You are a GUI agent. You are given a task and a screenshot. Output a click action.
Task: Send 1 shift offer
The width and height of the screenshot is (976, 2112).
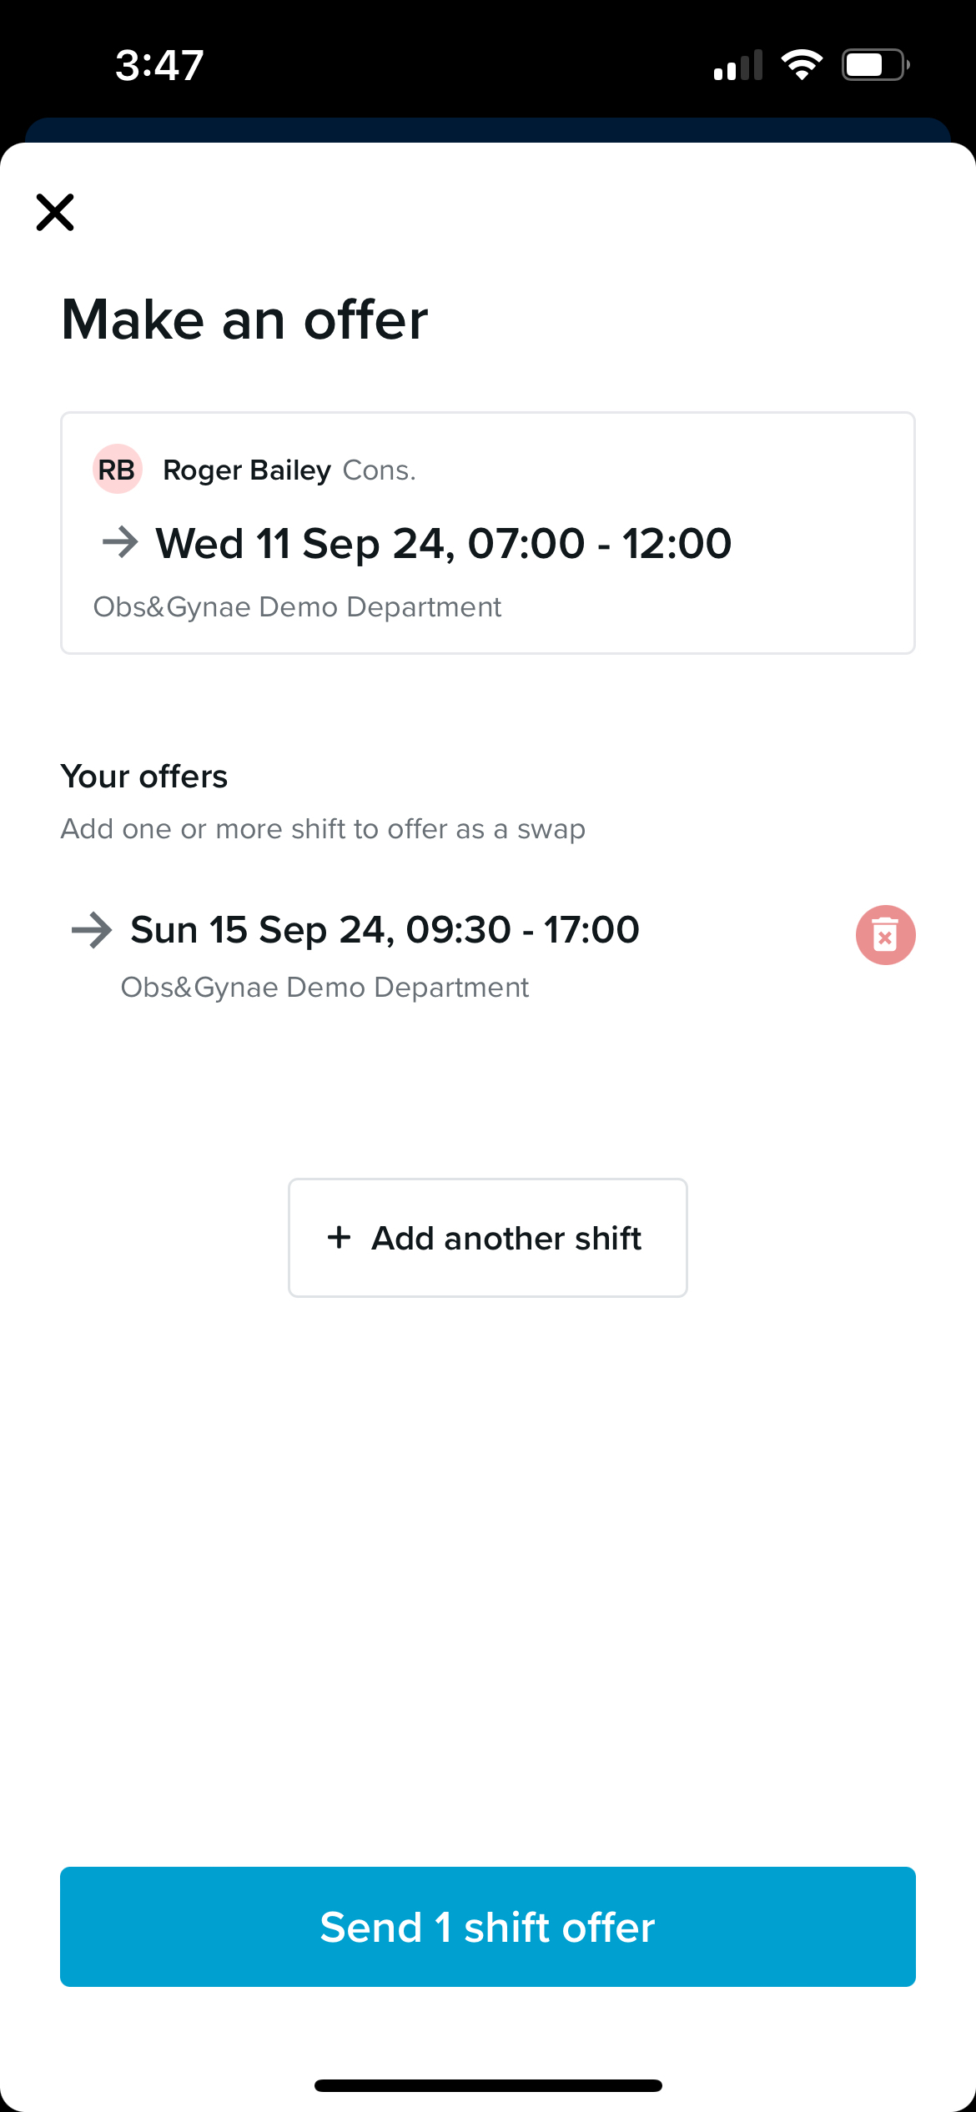[x=488, y=1927]
